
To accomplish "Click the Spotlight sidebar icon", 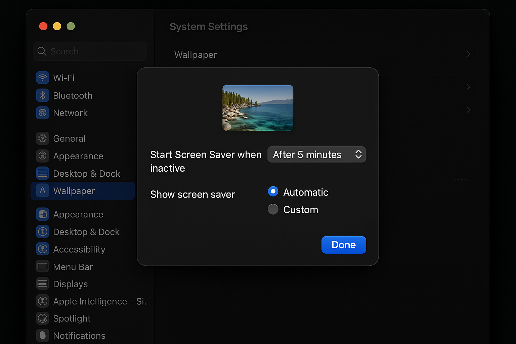I will tap(42, 318).
